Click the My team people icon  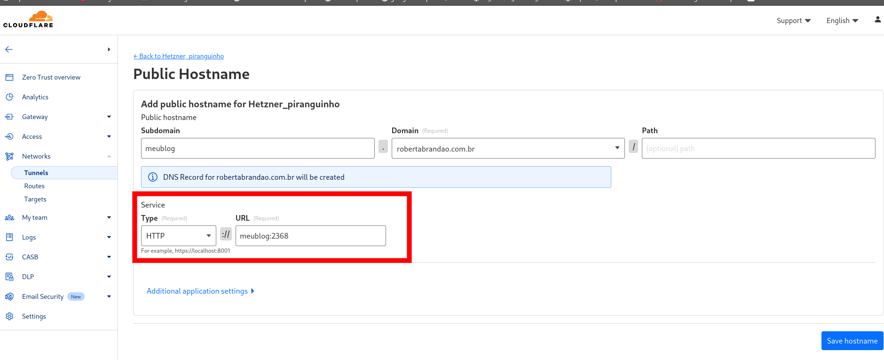coord(9,217)
